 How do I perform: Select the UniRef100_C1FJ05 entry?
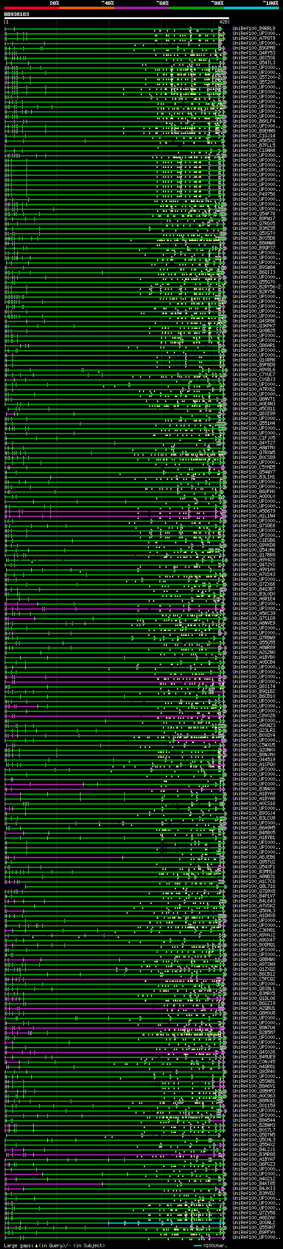tap(254, 438)
